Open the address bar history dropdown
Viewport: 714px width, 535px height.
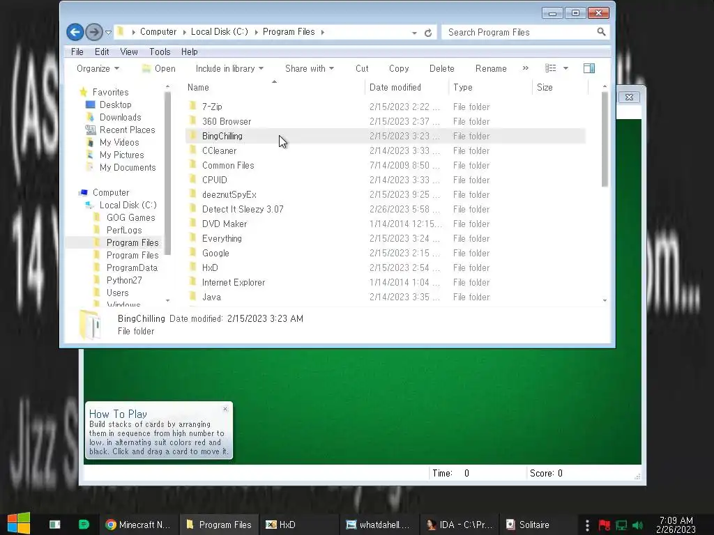point(414,33)
